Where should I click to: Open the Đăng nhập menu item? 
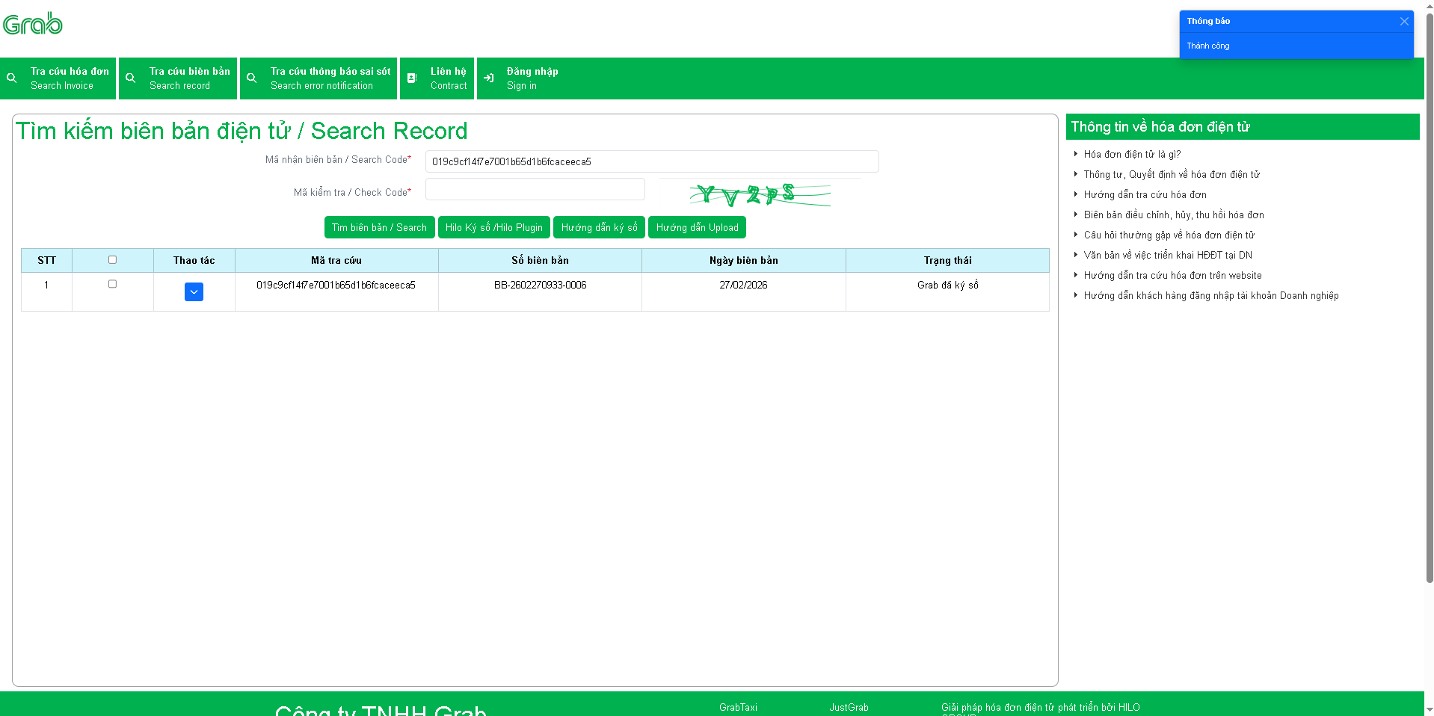pyautogui.click(x=532, y=78)
